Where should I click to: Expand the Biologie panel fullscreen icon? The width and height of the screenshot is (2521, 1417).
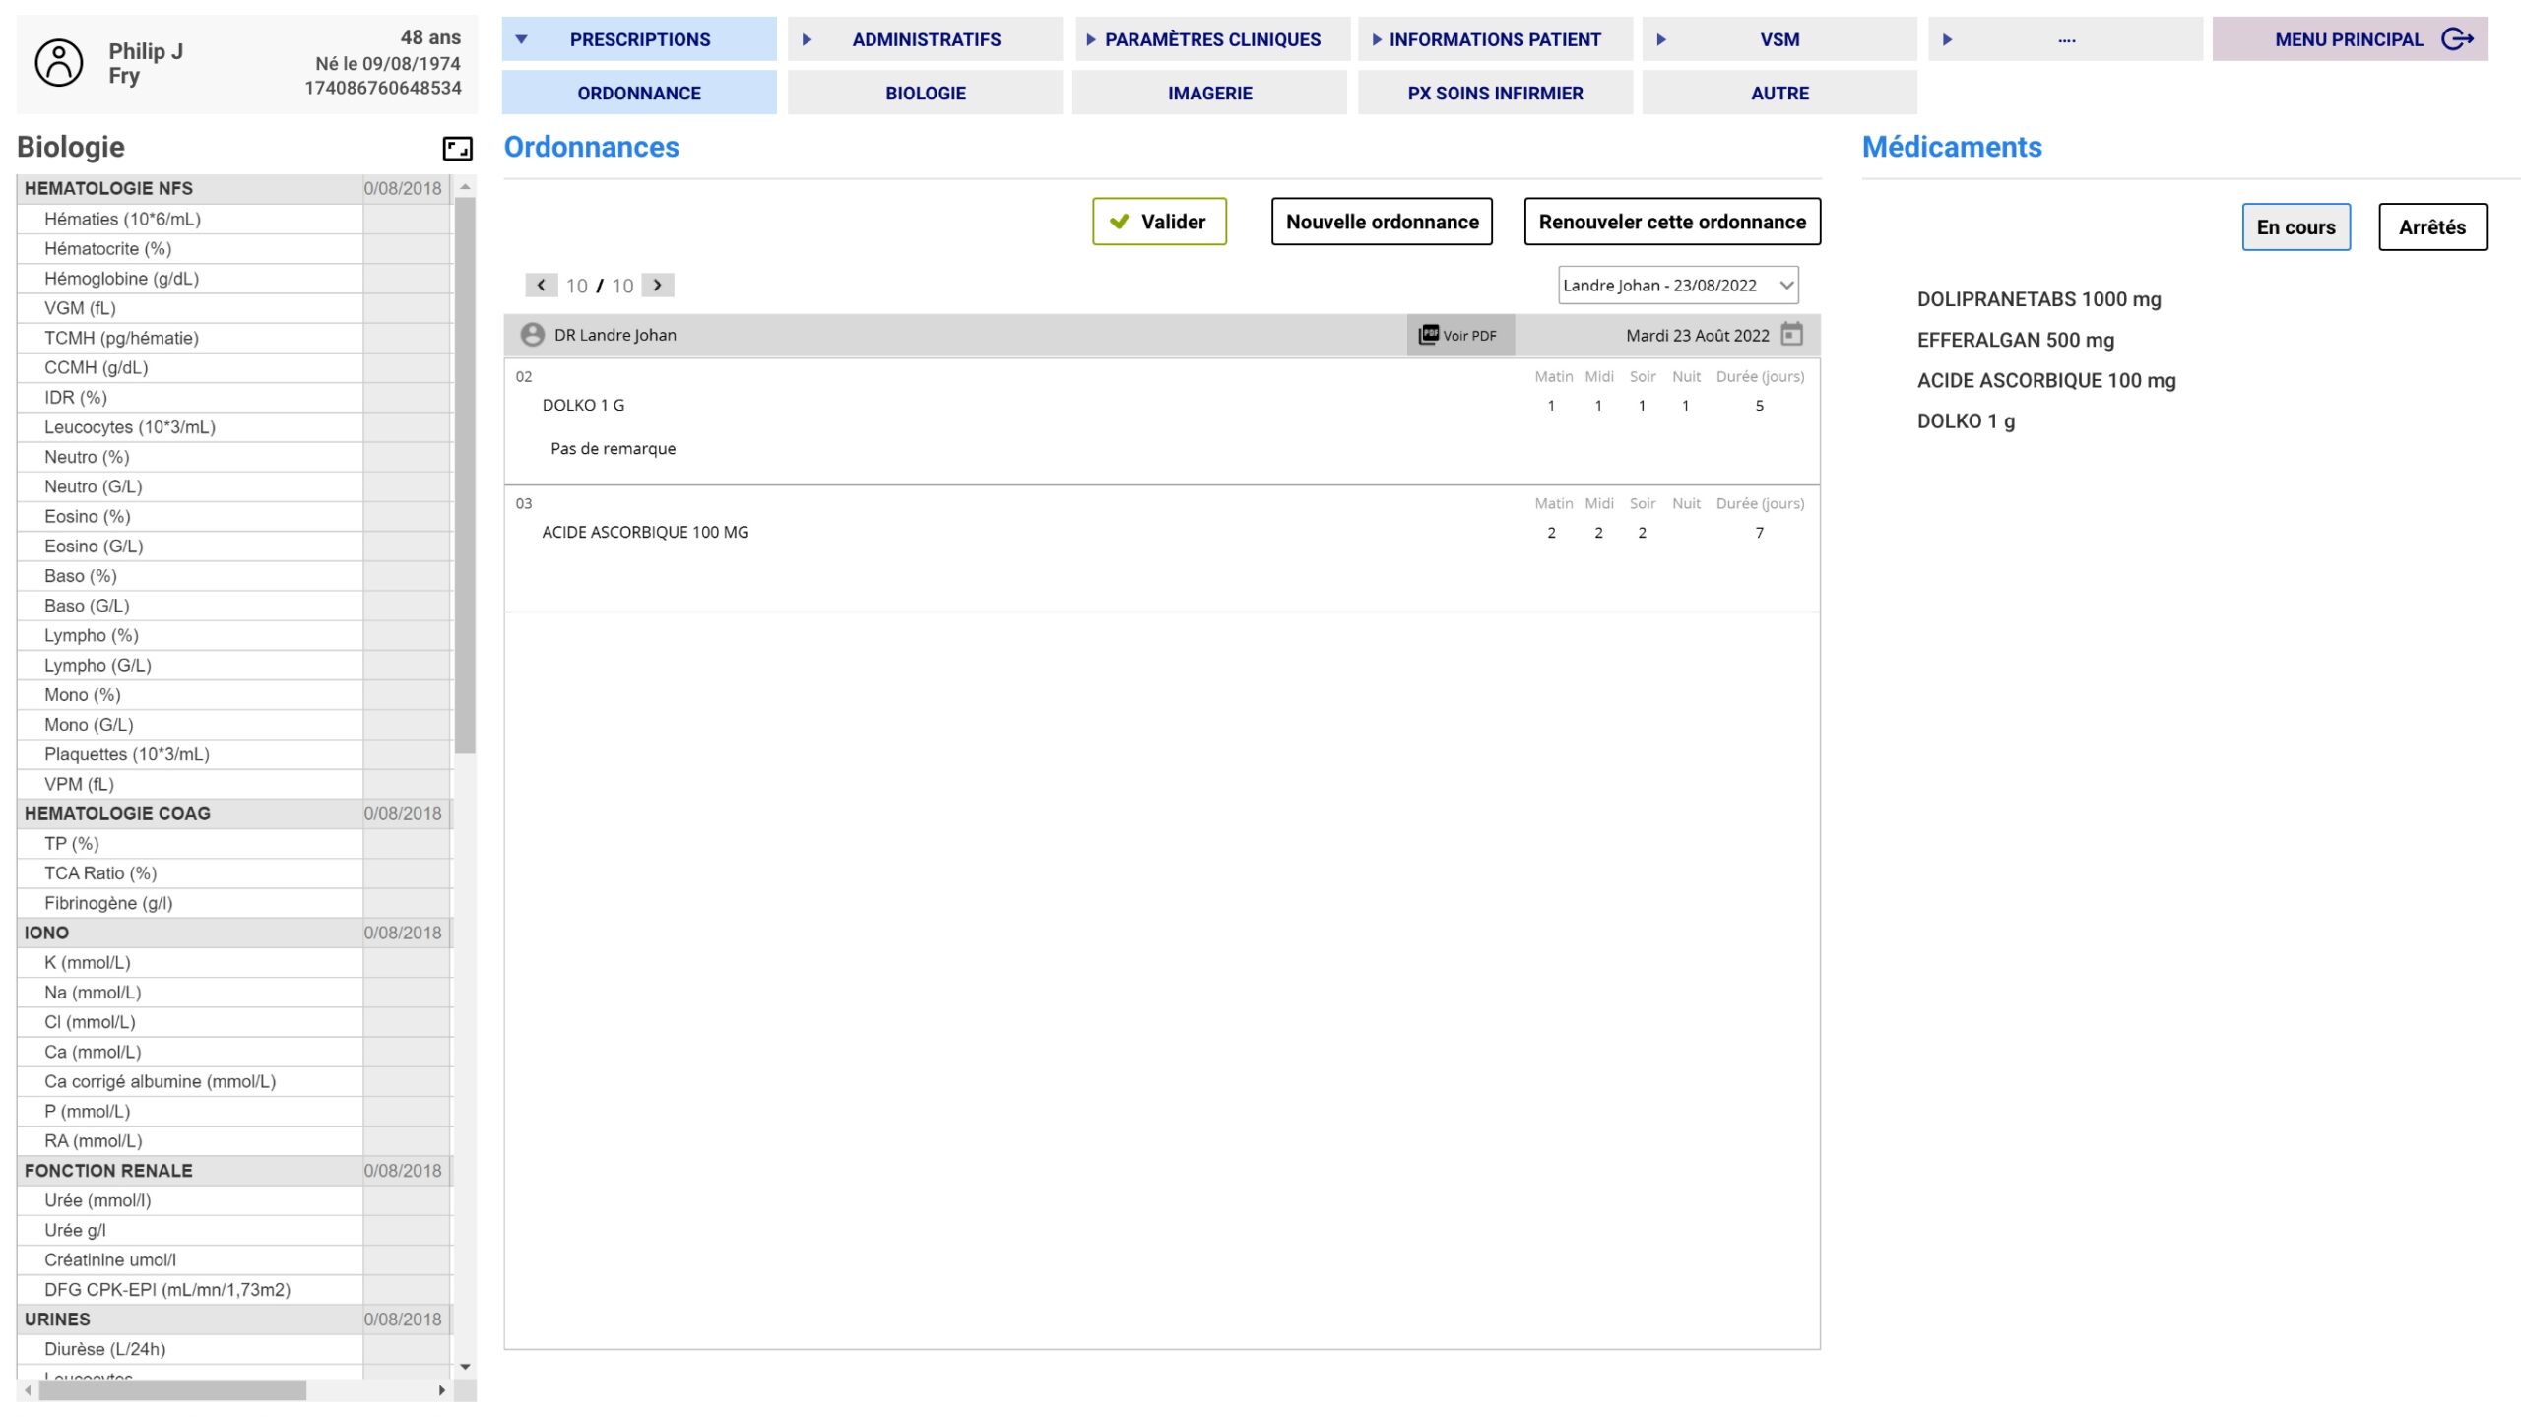pyautogui.click(x=457, y=148)
